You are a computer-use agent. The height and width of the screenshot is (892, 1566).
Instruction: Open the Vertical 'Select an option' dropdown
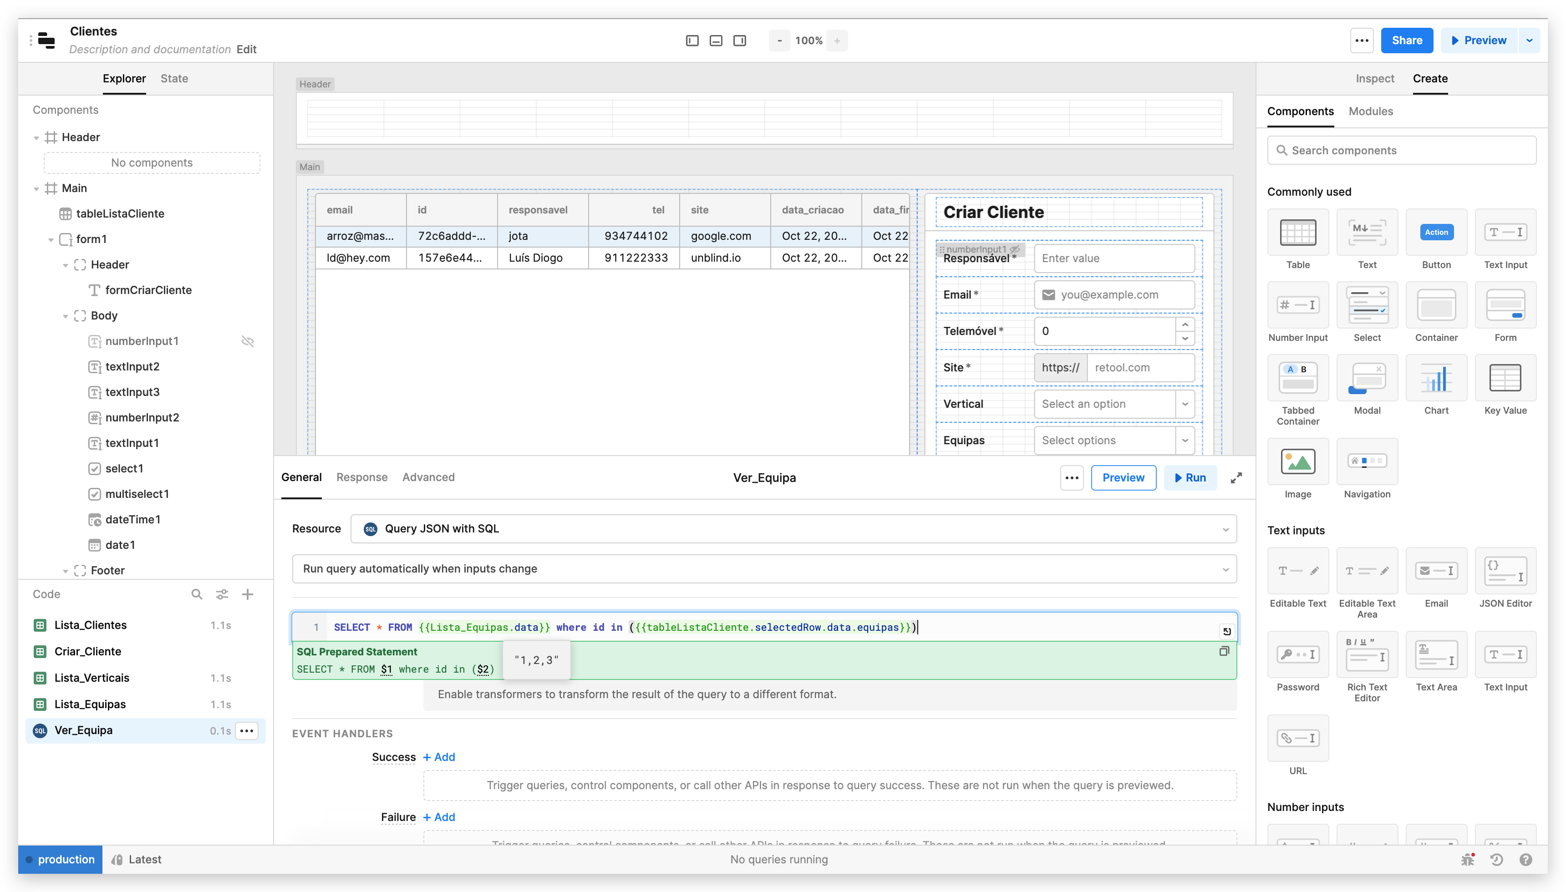click(1185, 404)
